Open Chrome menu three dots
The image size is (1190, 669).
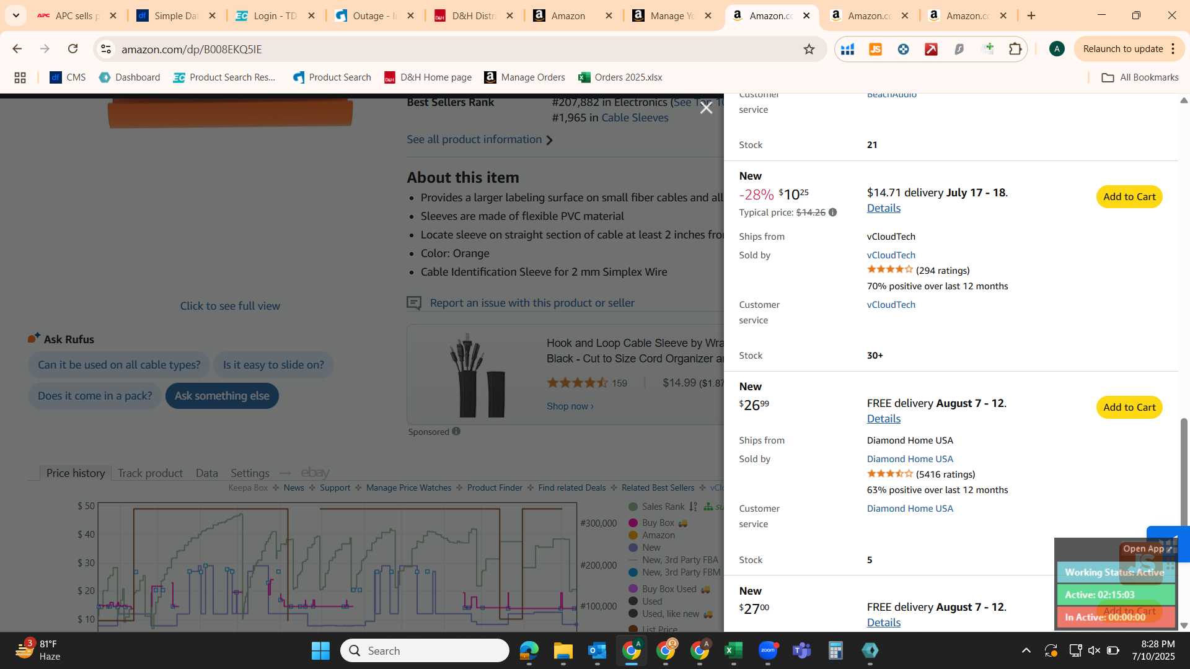(1173, 49)
